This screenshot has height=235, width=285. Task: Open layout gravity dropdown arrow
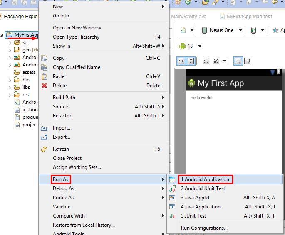click(x=224, y=61)
